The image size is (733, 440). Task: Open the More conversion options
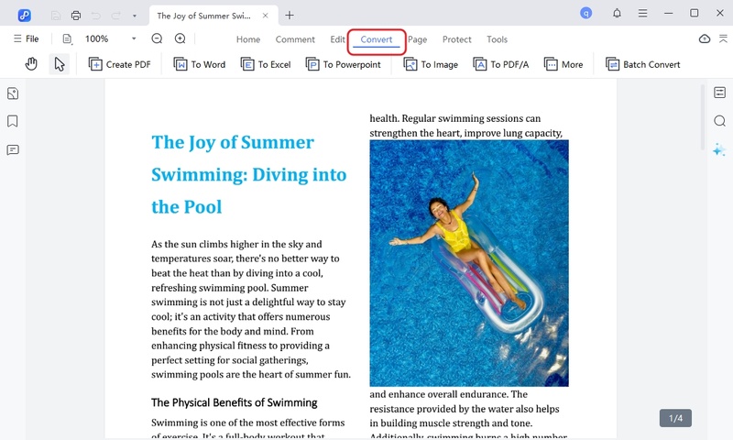coord(563,64)
